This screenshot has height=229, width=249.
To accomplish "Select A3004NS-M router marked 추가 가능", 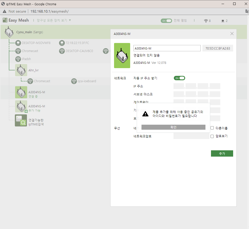I will 21,106.
